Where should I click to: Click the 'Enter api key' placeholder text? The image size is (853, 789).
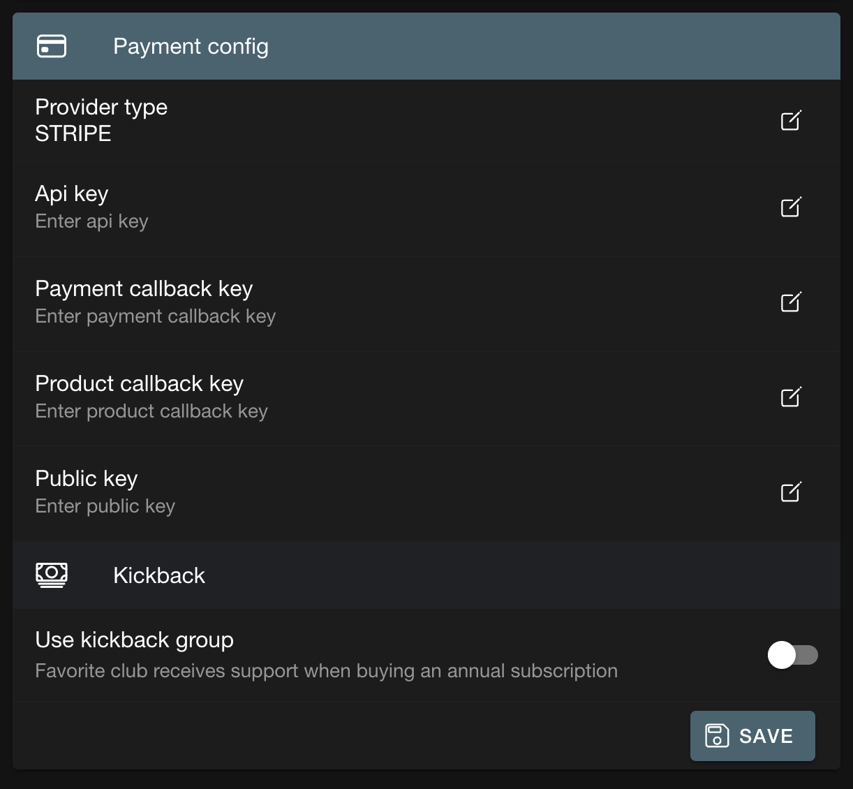pos(91,221)
